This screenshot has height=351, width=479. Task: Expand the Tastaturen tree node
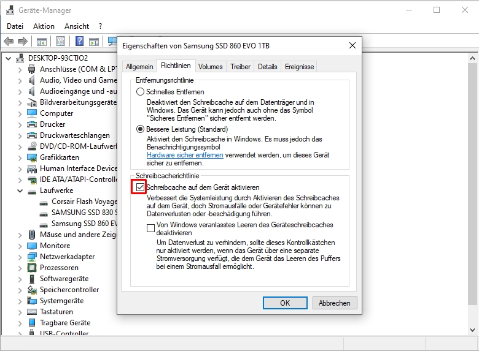(20, 312)
